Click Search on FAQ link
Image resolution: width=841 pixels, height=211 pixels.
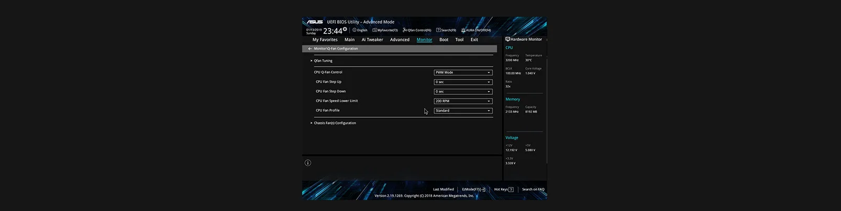533,190
